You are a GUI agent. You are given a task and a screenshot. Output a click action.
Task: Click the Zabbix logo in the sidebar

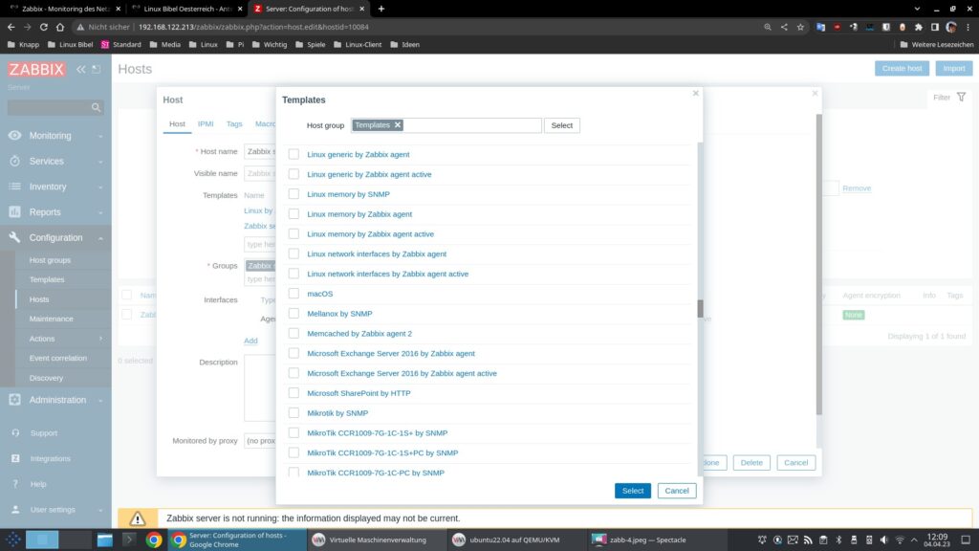coord(36,69)
